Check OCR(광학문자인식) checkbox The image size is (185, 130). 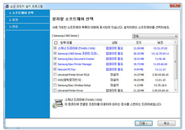[x=55, y=80]
